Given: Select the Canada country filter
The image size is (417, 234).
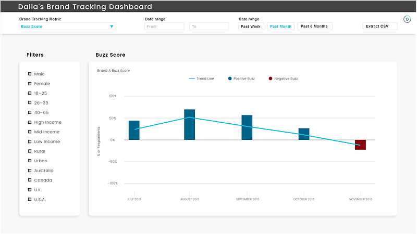Looking at the screenshot, I should 30,180.
